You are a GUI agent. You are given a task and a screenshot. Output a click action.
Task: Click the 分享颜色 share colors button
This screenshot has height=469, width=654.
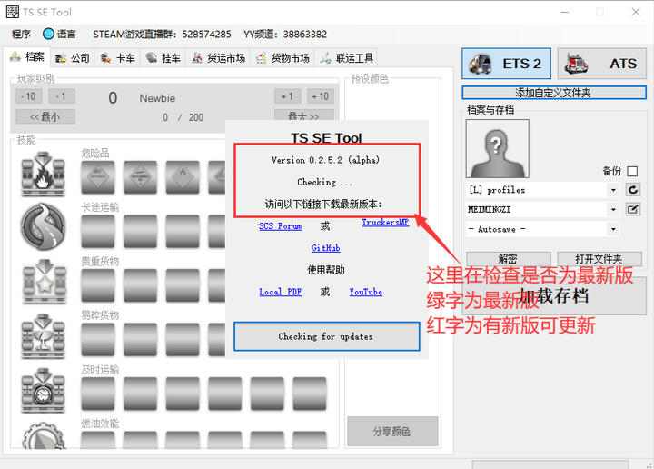pos(392,432)
